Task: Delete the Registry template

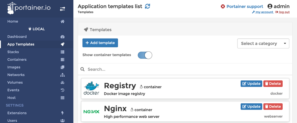Action: [273, 84]
